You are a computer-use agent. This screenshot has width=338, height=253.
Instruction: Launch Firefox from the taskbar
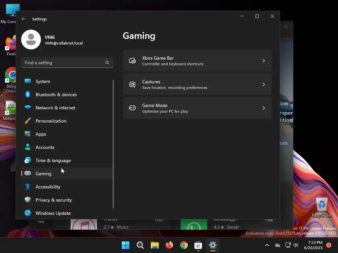coord(169,245)
